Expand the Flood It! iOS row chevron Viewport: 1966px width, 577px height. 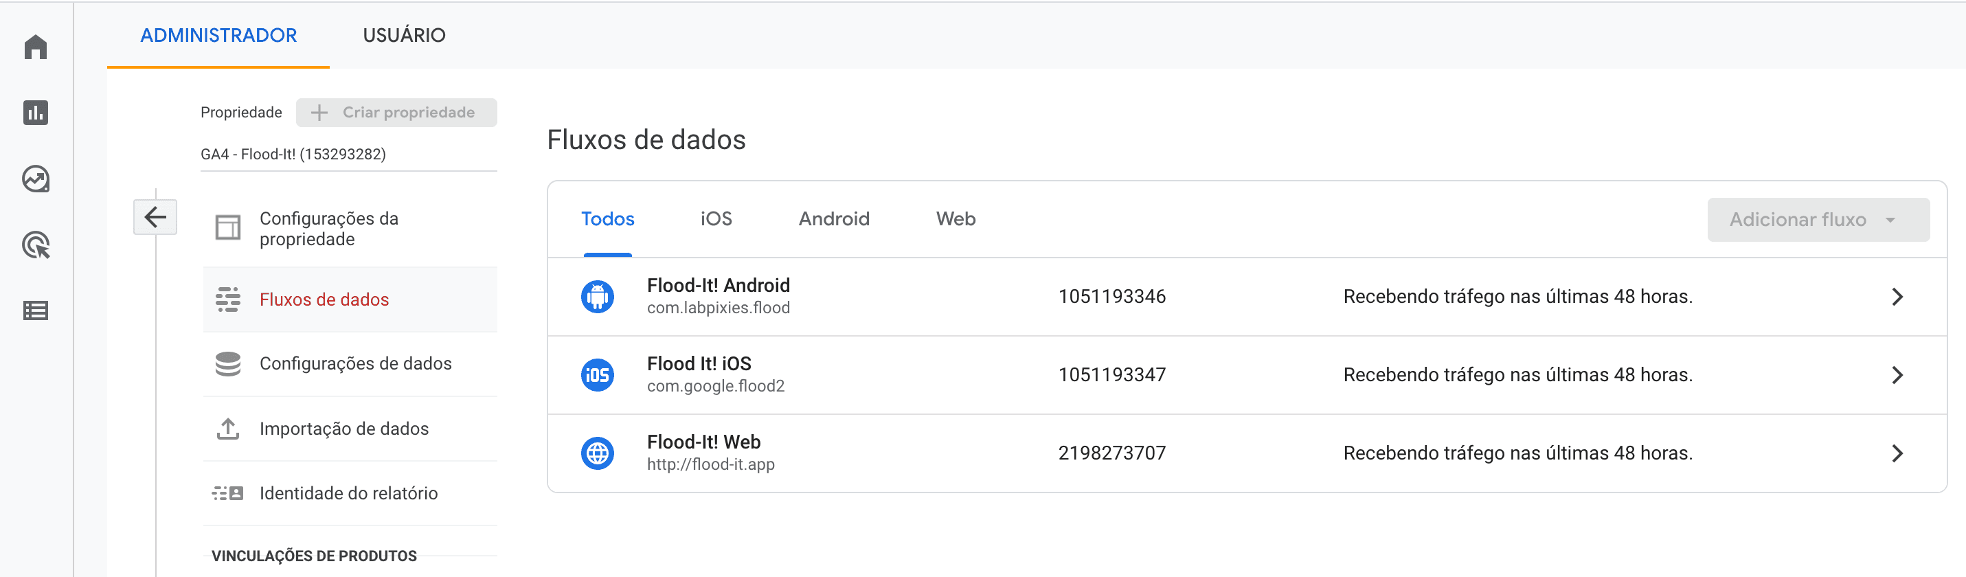tap(1897, 375)
